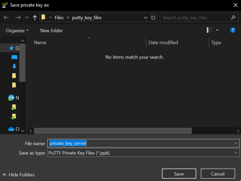
Task: Open the Organise menu
Action: 17,30
